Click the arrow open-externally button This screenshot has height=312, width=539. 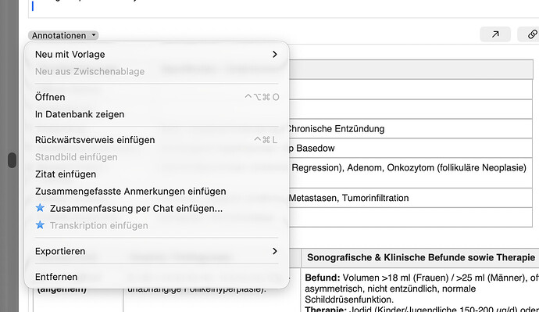click(495, 34)
